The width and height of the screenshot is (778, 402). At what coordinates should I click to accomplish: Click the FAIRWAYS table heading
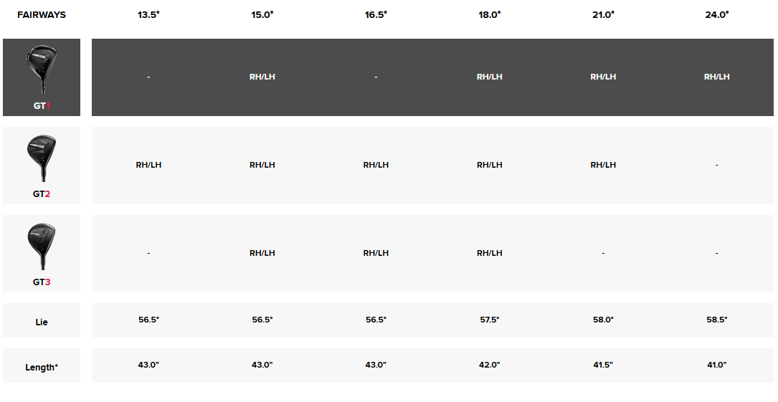[42, 15]
